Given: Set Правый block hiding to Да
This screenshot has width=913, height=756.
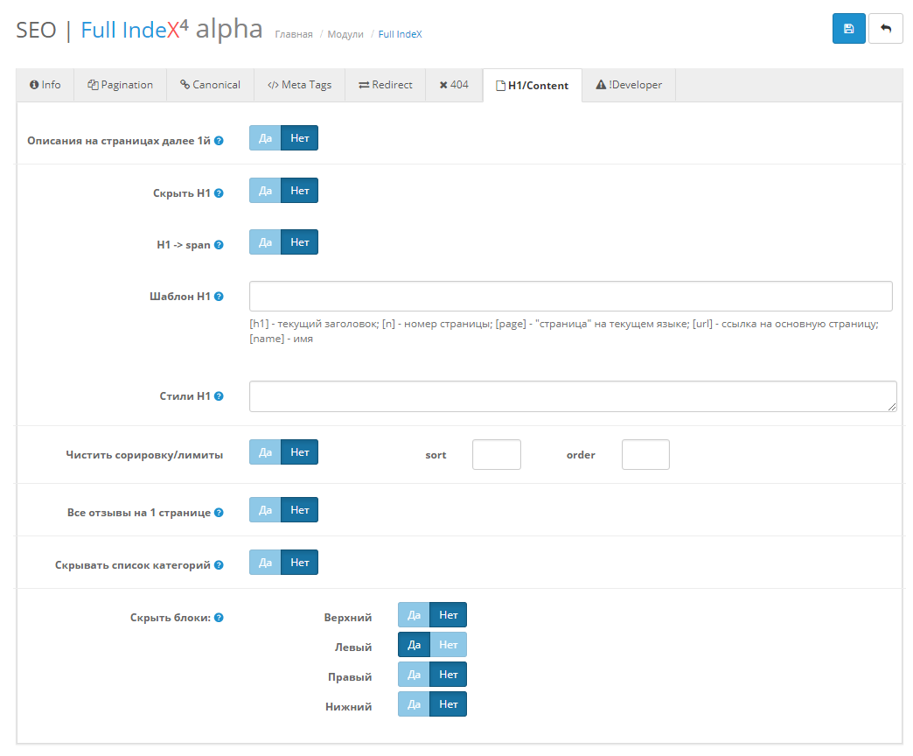Looking at the screenshot, I should pyautogui.click(x=414, y=675).
